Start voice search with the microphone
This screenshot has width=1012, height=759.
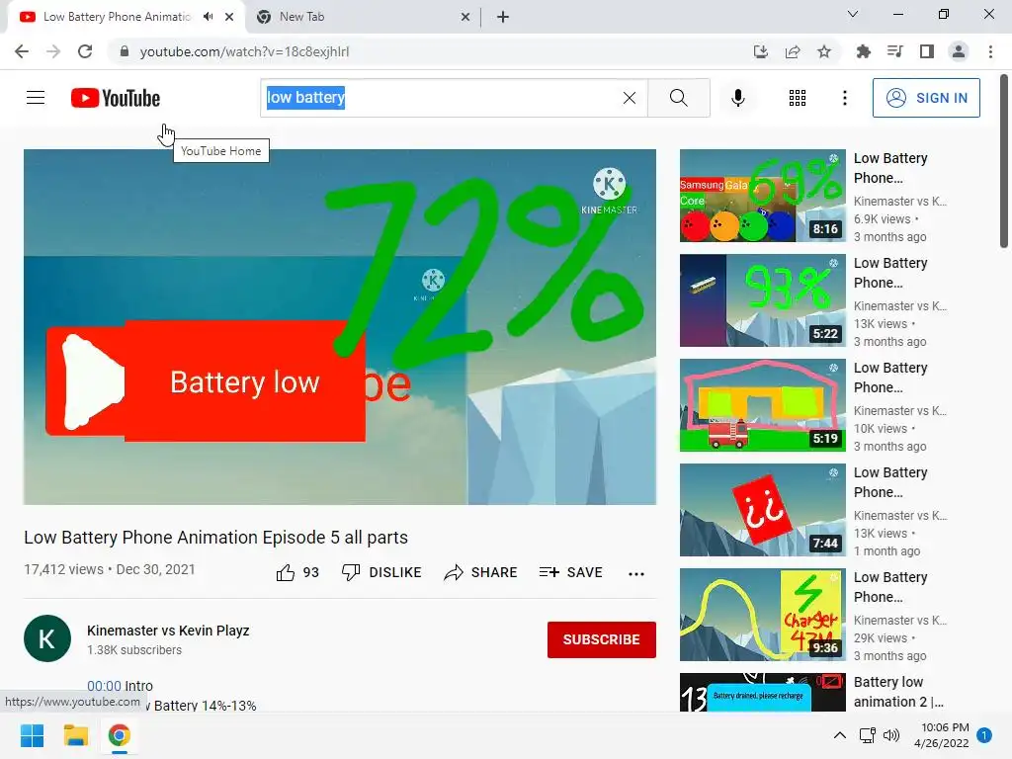(738, 98)
